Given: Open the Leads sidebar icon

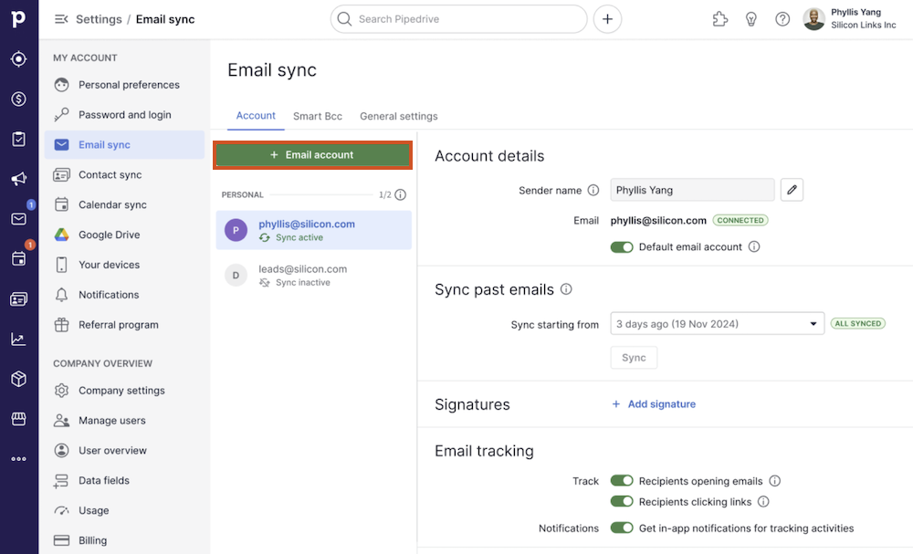Looking at the screenshot, I should tap(18, 58).
